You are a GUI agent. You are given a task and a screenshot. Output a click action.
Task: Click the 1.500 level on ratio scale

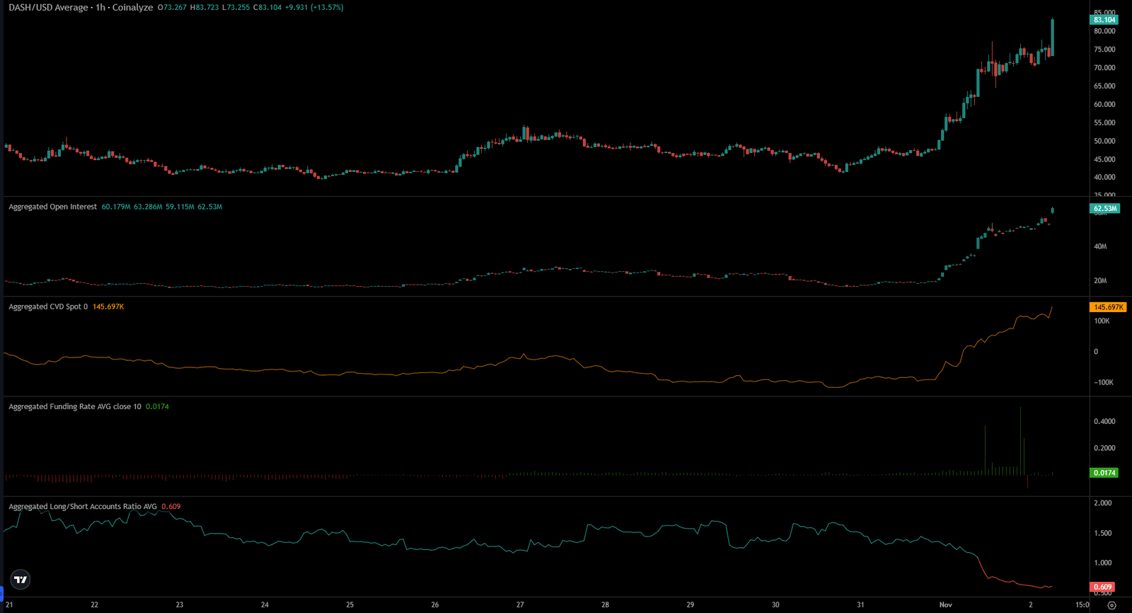(1102, 533)
